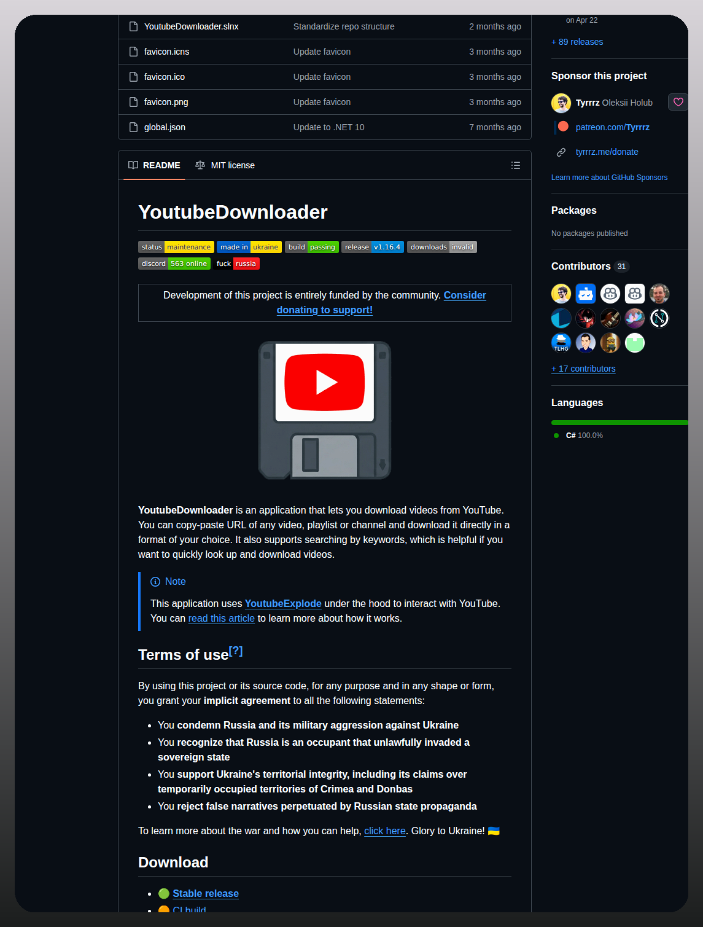Click the file icon beside global.json
Screen dimensions: 703x927
coord(133,127)
